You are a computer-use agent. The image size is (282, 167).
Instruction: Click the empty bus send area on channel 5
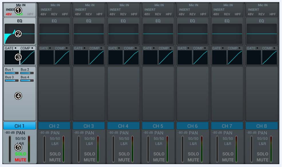pos(158,94)
